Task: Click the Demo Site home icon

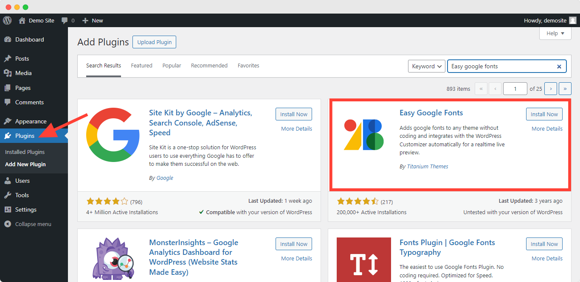Action: (22, 20)
